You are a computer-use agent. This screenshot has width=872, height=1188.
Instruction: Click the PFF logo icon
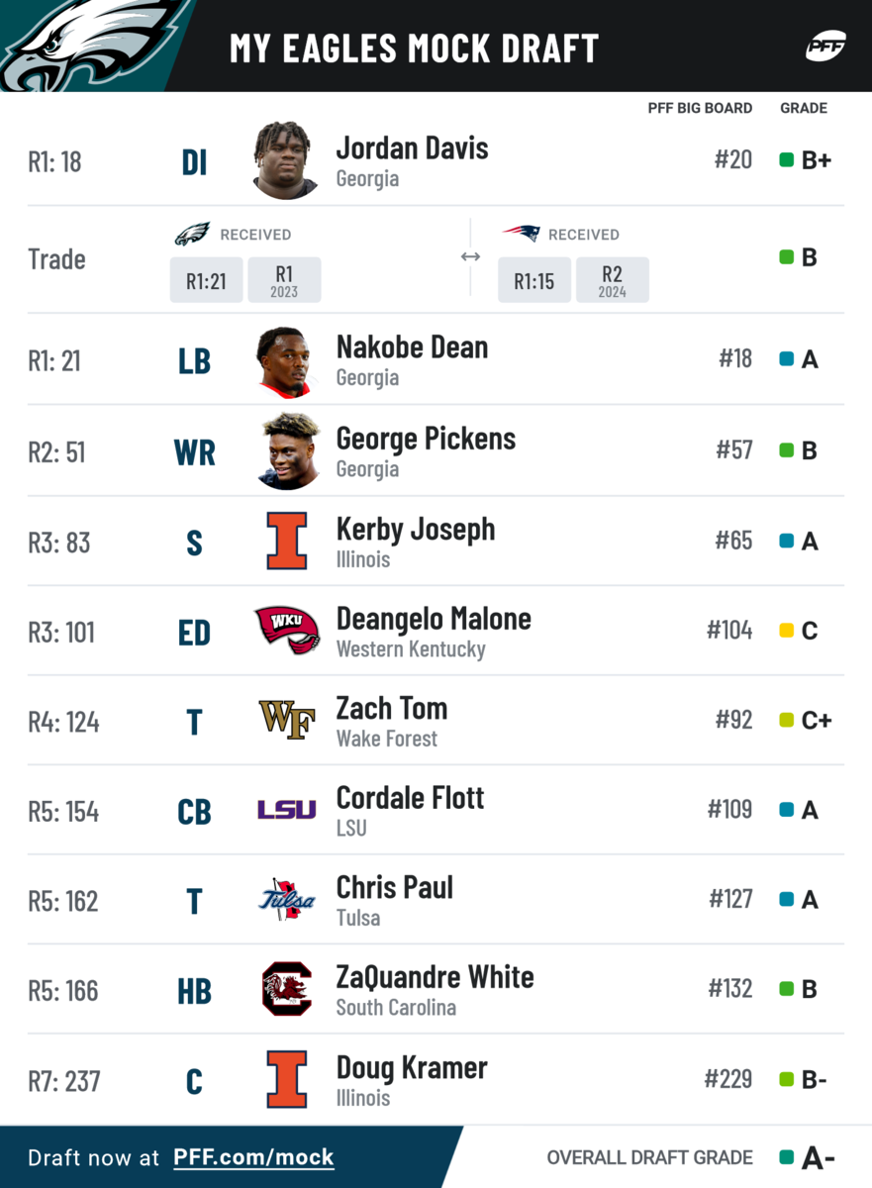pos(825,47)
